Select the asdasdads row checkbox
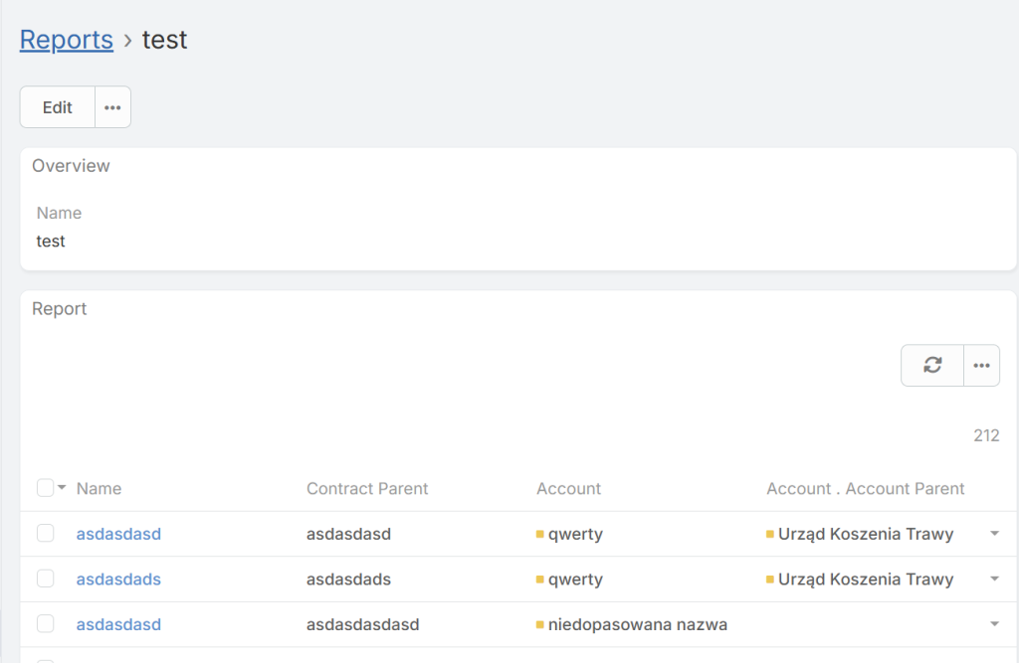Viewport: 1019px width, 663px height. pos(45,580)
